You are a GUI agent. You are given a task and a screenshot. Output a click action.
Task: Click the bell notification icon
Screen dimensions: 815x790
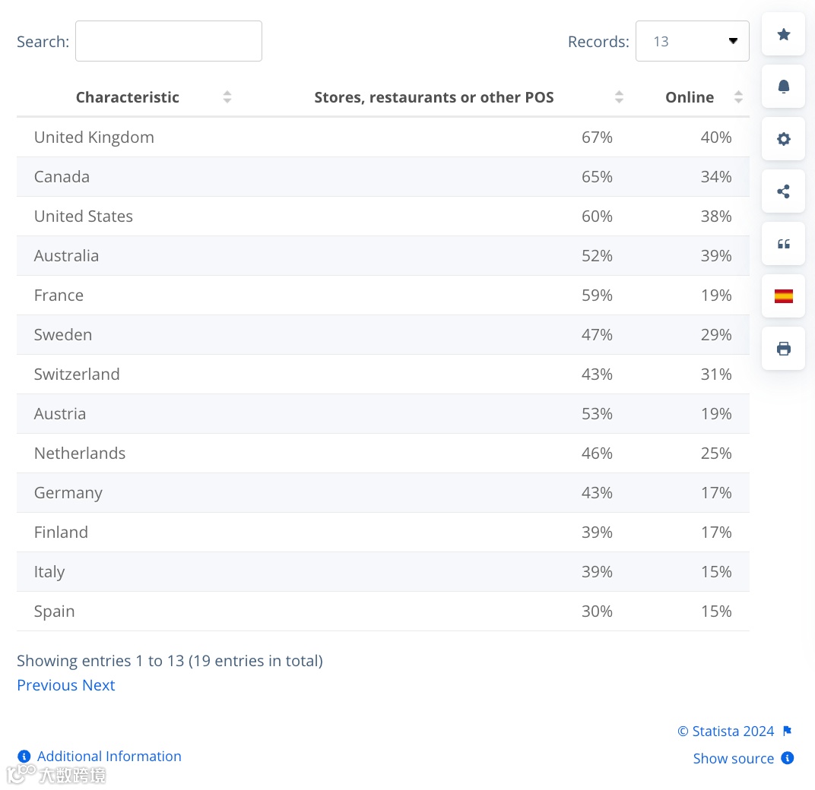[783, 87]
